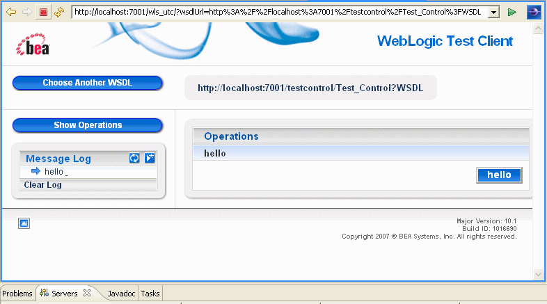Click the BEA logo
The height and width of the screenshot is (304, 547).
[33, 45]
